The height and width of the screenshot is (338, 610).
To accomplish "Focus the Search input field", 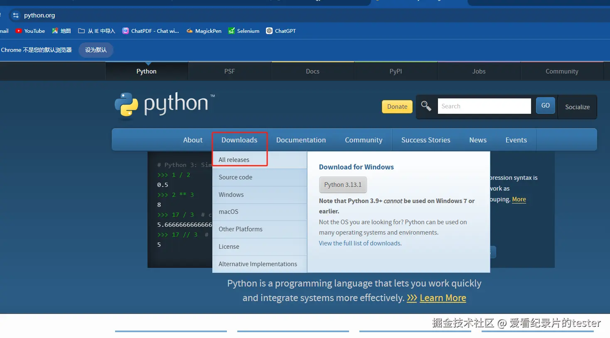I will tap(484, 106).
